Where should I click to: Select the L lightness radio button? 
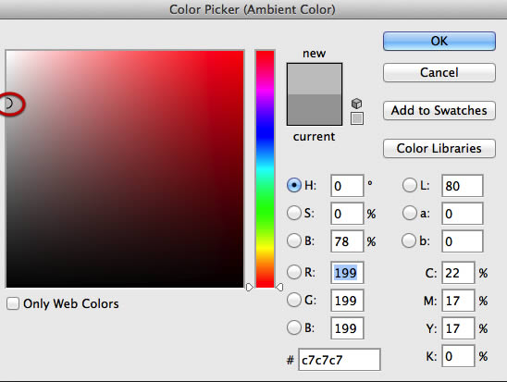click(409, 186)
